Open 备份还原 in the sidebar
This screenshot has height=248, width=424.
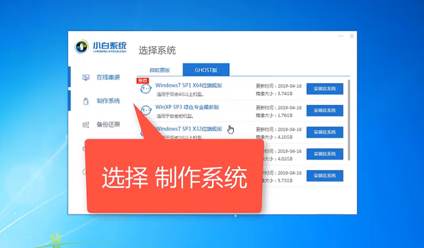pos(108,124)
